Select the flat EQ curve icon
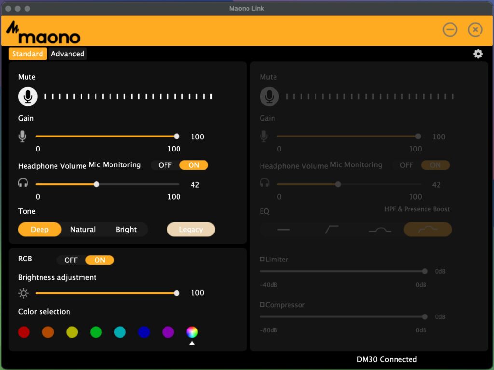Viewport: 494px width, 370px height. (284, 230)
